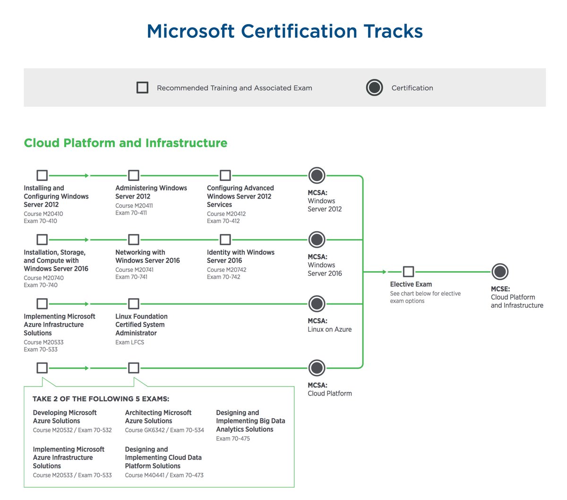Click the Elective Exam label
This screenshot has width=567, height=500.
[411, 284]
